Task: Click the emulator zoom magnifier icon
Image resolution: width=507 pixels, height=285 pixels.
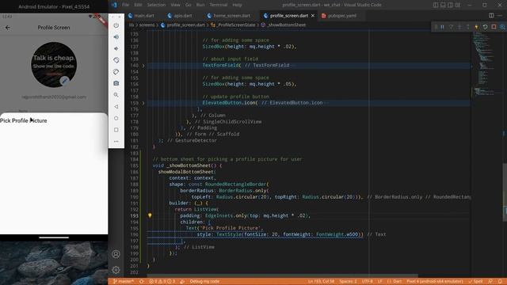Action: [116, 95]
